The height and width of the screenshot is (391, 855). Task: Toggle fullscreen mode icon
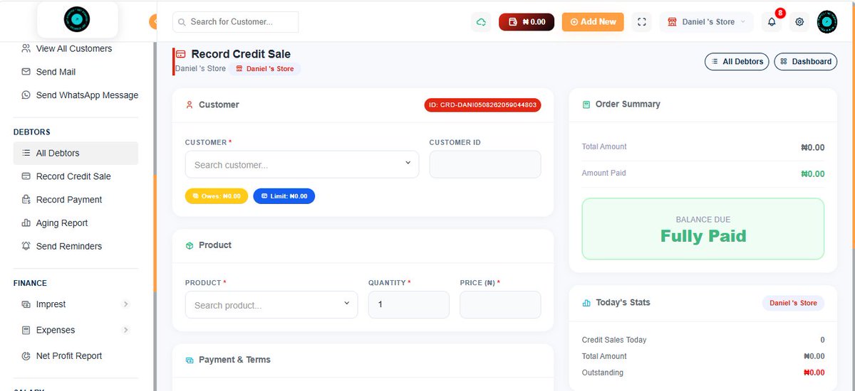[x=642, y=22]
